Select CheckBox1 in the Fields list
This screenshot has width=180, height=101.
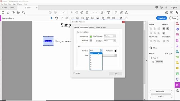pos(159,61)
